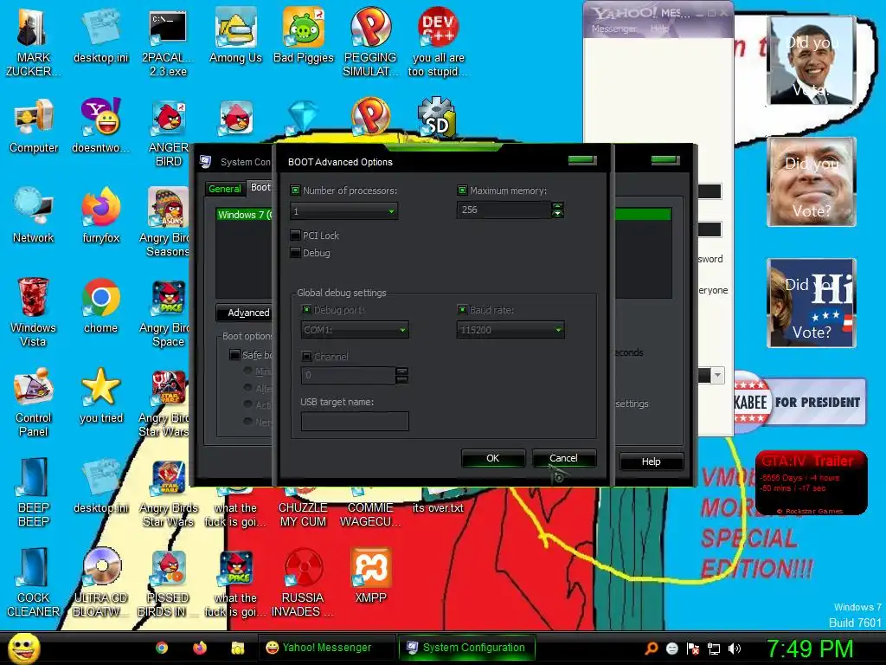Open the Windows Vista recycle bin icon

pyautogui.click(x=33, y=313)
